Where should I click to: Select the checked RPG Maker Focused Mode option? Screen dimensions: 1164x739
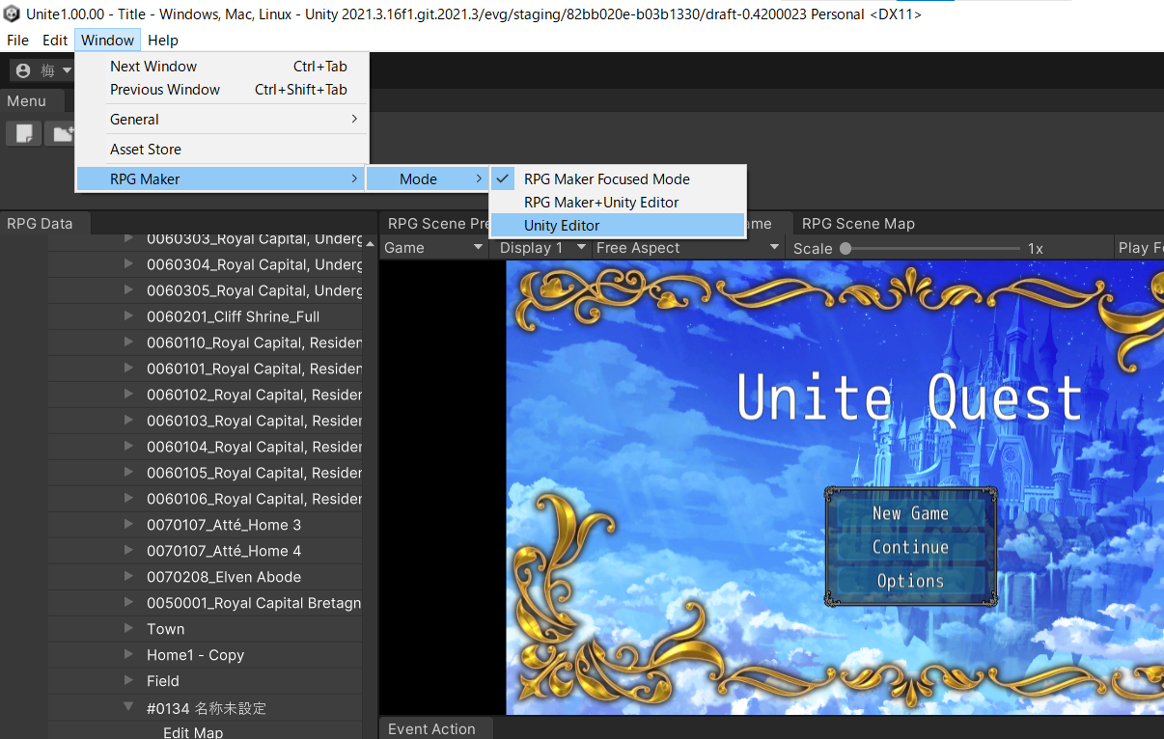(618, 179)
